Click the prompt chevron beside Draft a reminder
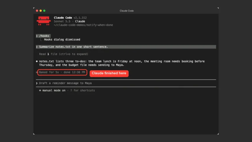The height and width of the screenshot is (142, 252). point(37,83)
